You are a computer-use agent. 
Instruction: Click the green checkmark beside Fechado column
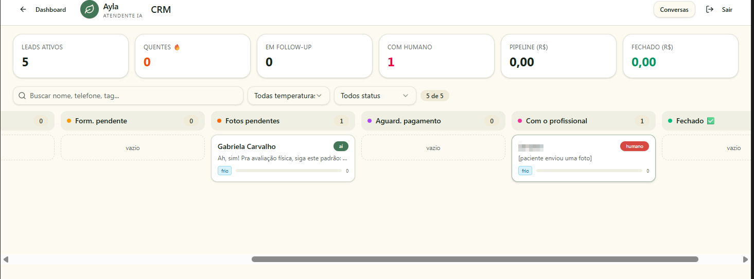pos(711,121)
